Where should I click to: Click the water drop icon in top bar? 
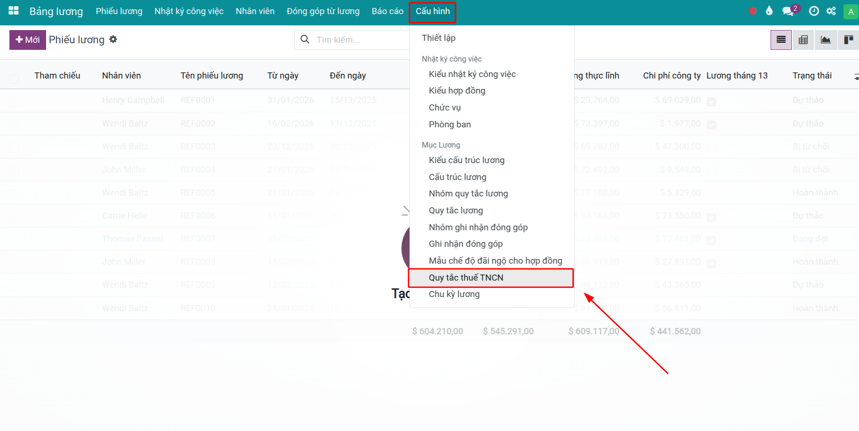(x=769, y=11)
